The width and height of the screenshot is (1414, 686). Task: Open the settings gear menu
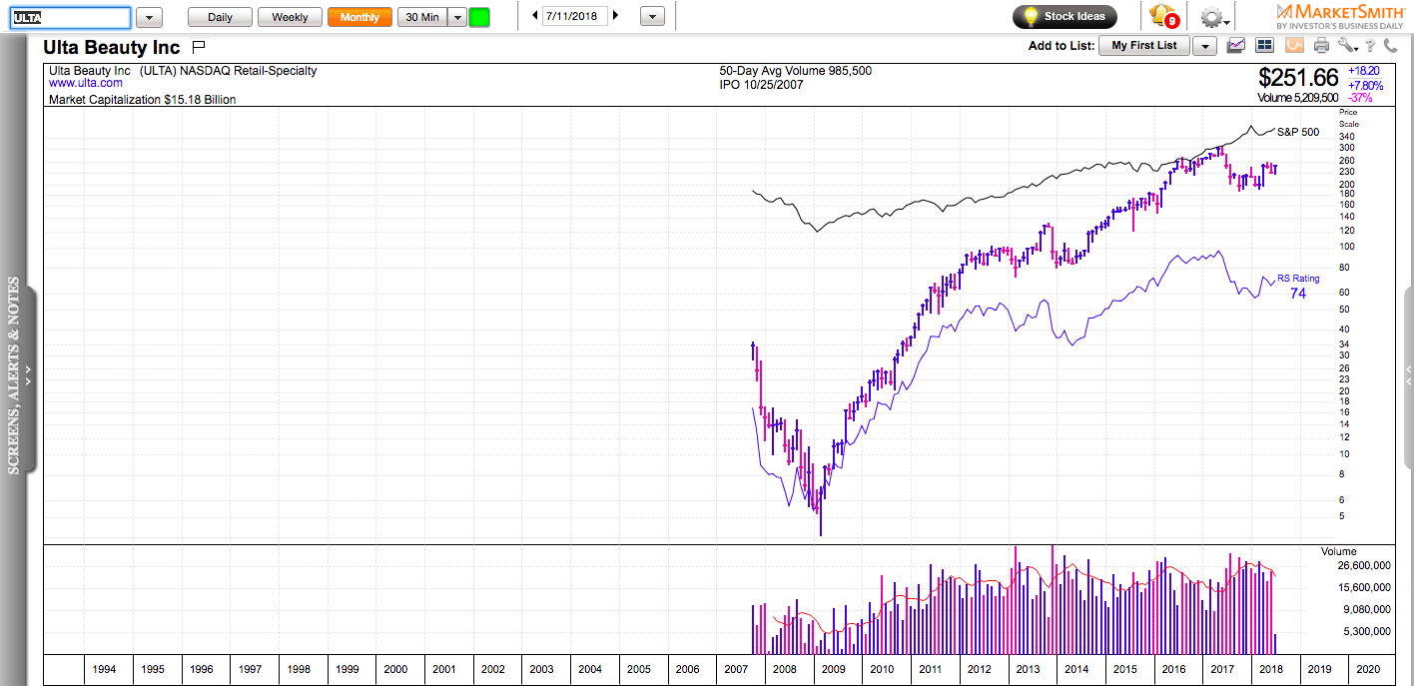click(x=1213, y=17)
